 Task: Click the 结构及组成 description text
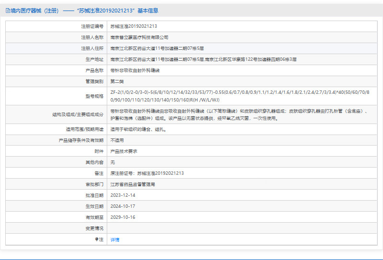239,114
